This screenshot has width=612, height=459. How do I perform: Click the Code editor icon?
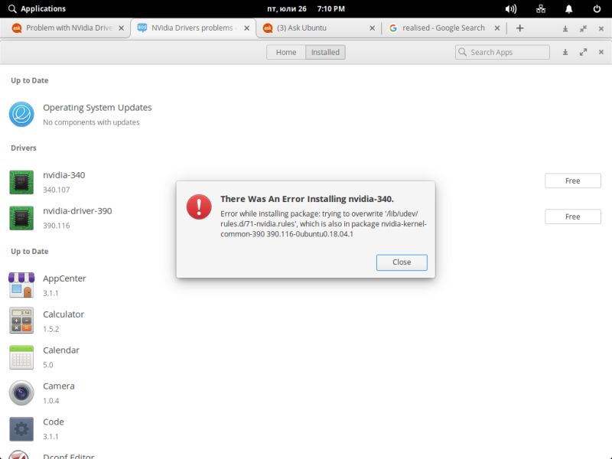tap(21, 429)
